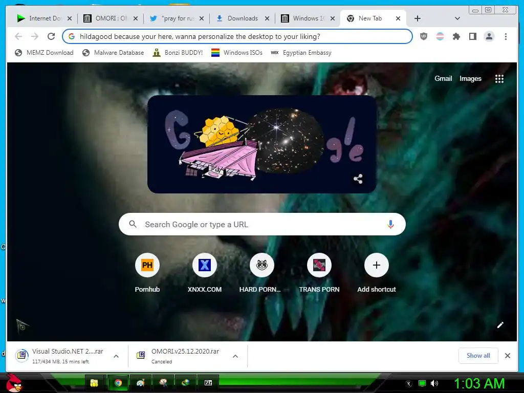Image resolution: width=524 pixels, height=393 pixels.
Task: Close the downloads bar
Action: (x=508, y=356)
